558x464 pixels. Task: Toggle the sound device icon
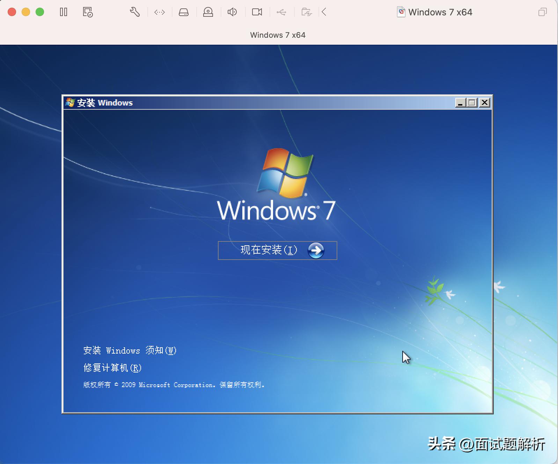[x=232, y=12]
